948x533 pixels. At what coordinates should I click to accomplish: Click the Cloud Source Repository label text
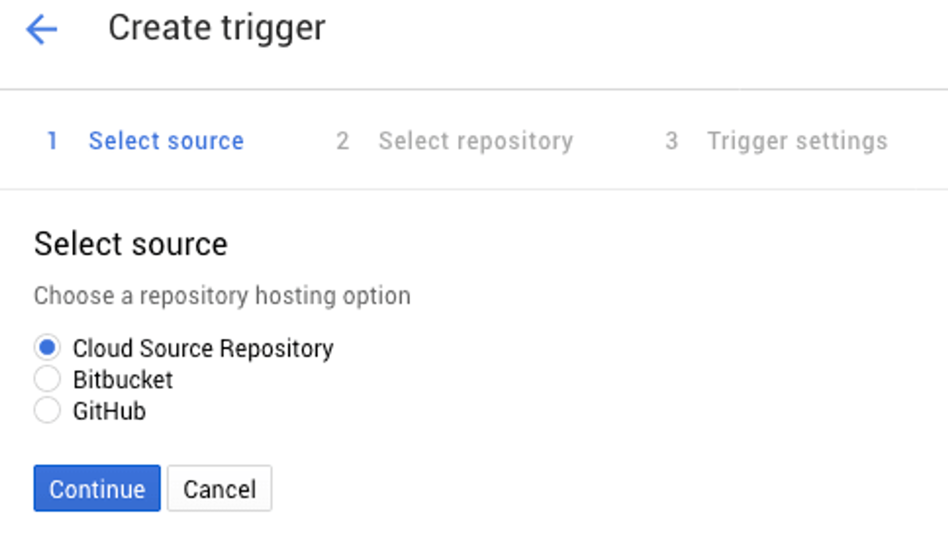(203, 348)
